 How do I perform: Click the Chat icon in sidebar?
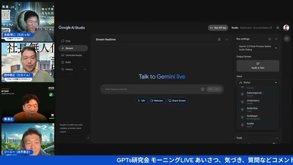tap(63, 41)
